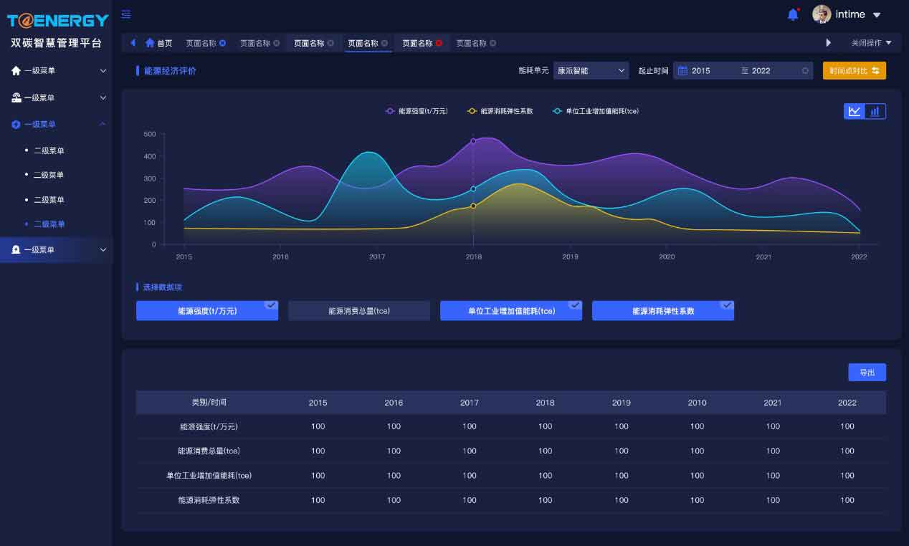The height and width of the screenshot is (546, 909).
Task: Close the tab with the red close icon
Action: point(439,43)
